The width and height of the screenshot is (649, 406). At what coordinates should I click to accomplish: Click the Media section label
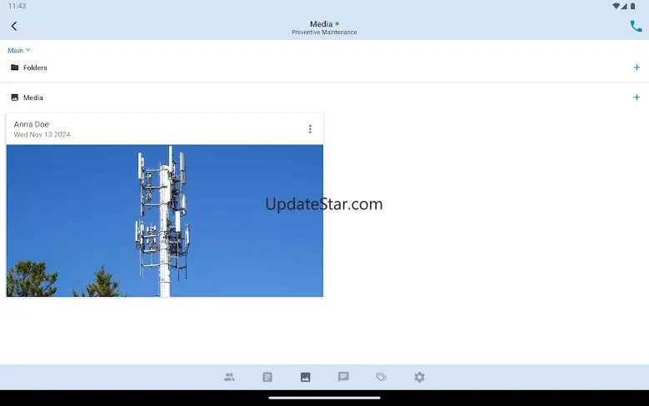click(x=33, y=98)
